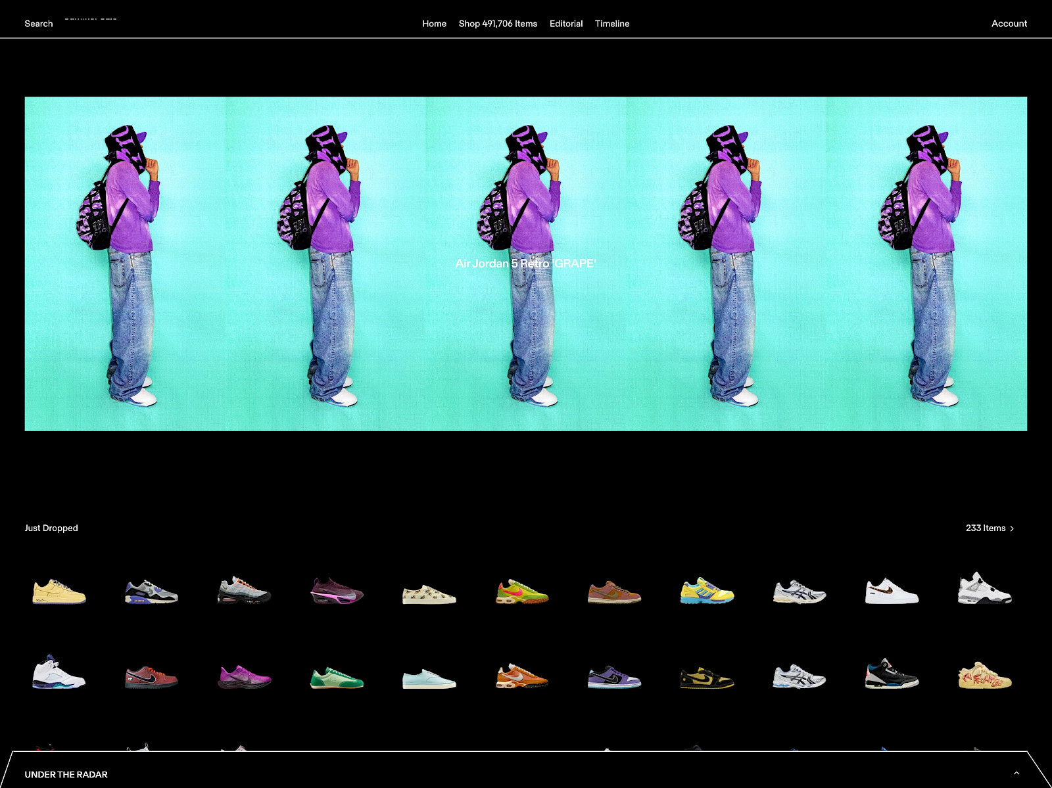Viewport: 1052px width, 788px height.
Task: Select the white and grey Air Jordan 4
Action: click(984, 588)
